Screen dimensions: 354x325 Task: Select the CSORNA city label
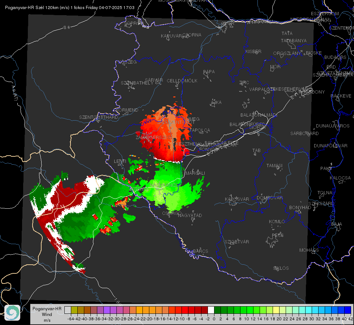[x=192, y=35]
